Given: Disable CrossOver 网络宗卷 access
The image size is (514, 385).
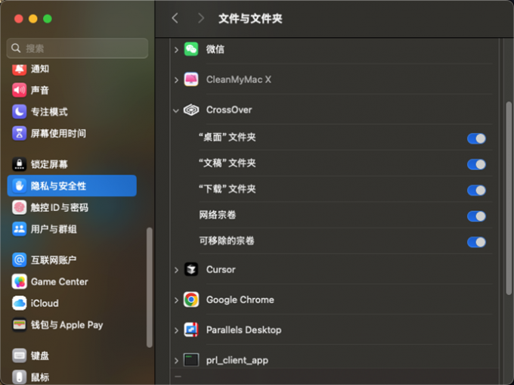Looking at the screenshot, I should coord(476,216).
